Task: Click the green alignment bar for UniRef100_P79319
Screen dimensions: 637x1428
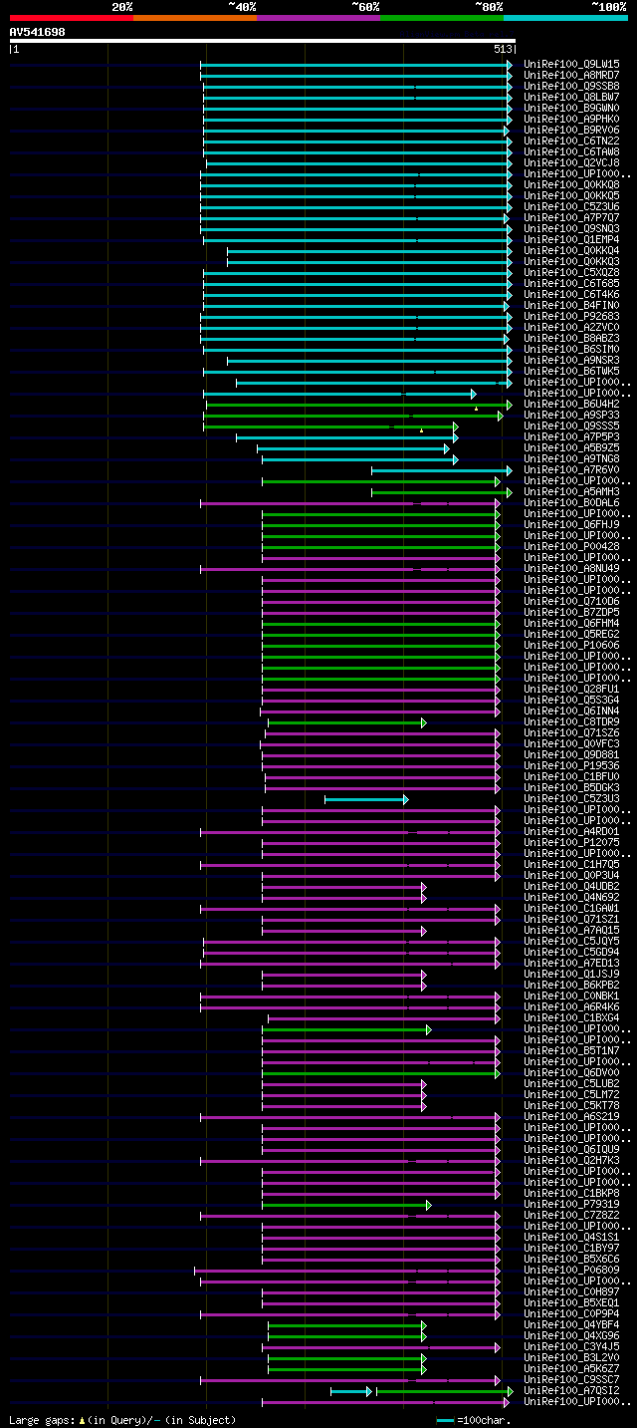Action: pyautogui.click(x=346, y=1205)
